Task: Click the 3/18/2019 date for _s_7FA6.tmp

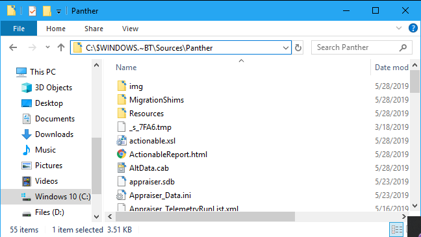Action: [x=392, y=127]
